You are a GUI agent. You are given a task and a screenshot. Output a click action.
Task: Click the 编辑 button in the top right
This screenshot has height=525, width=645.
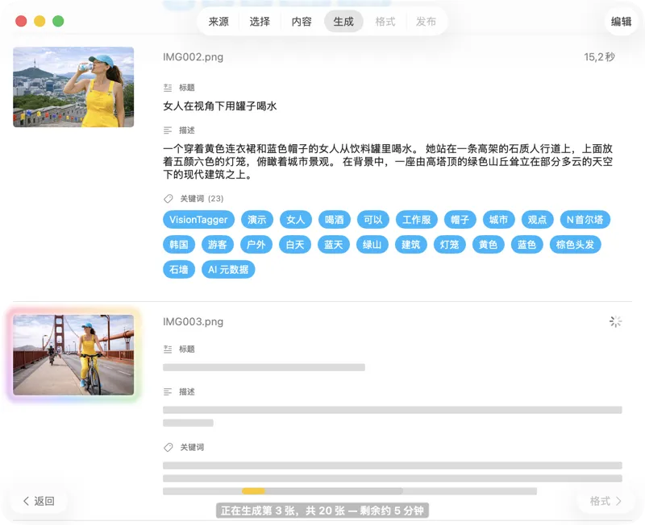[621, 21]
